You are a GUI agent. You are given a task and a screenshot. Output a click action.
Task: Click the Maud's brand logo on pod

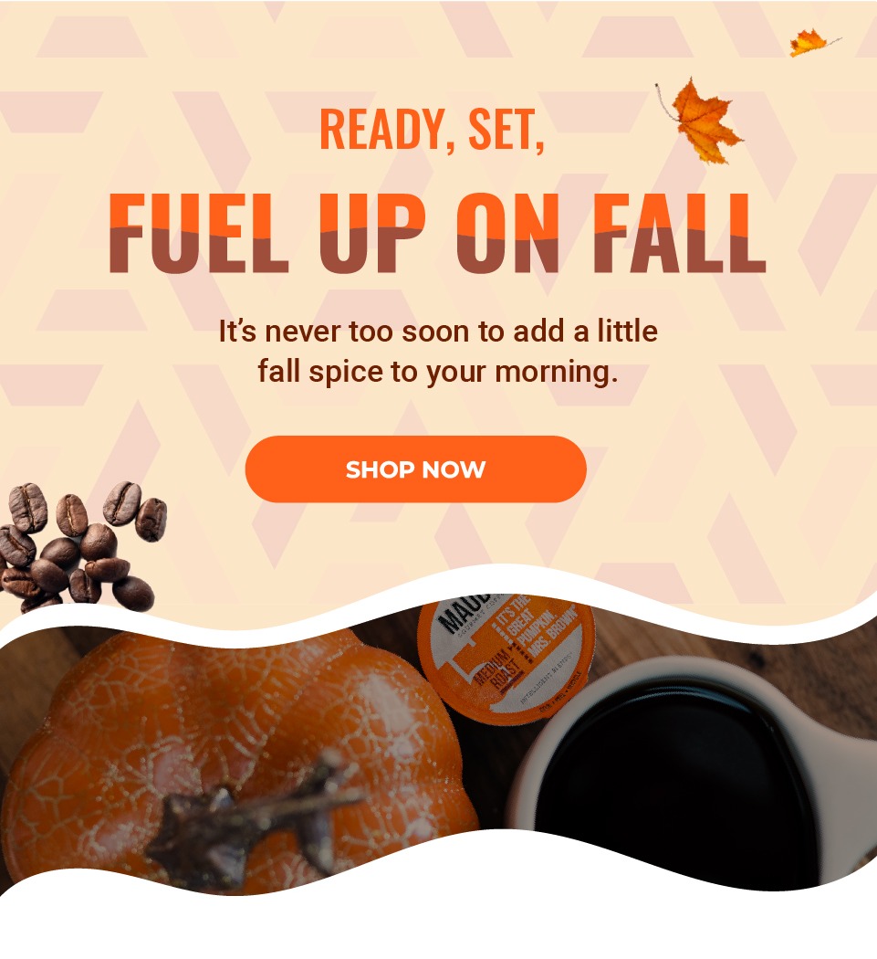click(465, 612)
